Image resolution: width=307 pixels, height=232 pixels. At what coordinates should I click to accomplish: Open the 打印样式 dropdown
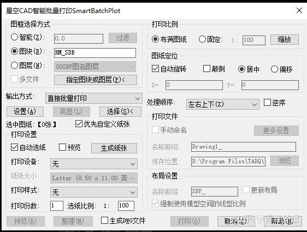pyautogui.click(x=94, y=192)
